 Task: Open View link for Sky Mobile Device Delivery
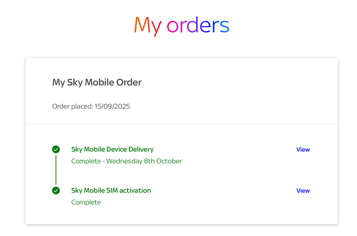[303, 150]
